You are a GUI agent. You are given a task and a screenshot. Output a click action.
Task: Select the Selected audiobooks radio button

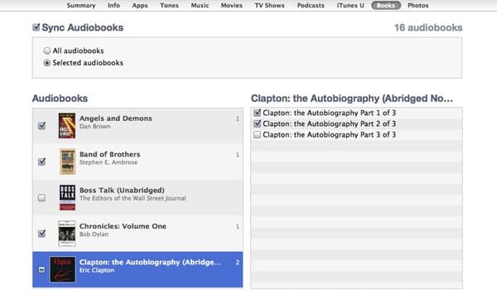[x=47, y=63]
